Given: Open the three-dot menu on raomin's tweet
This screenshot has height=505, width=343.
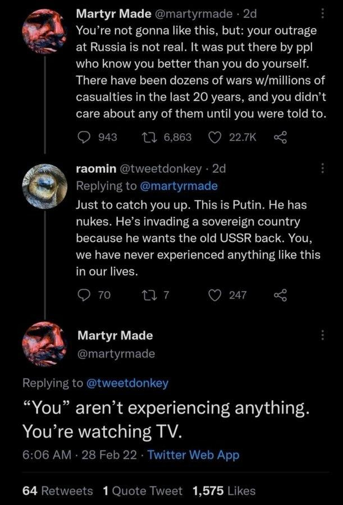Looking at the screenshot, I should coord(323,168).
